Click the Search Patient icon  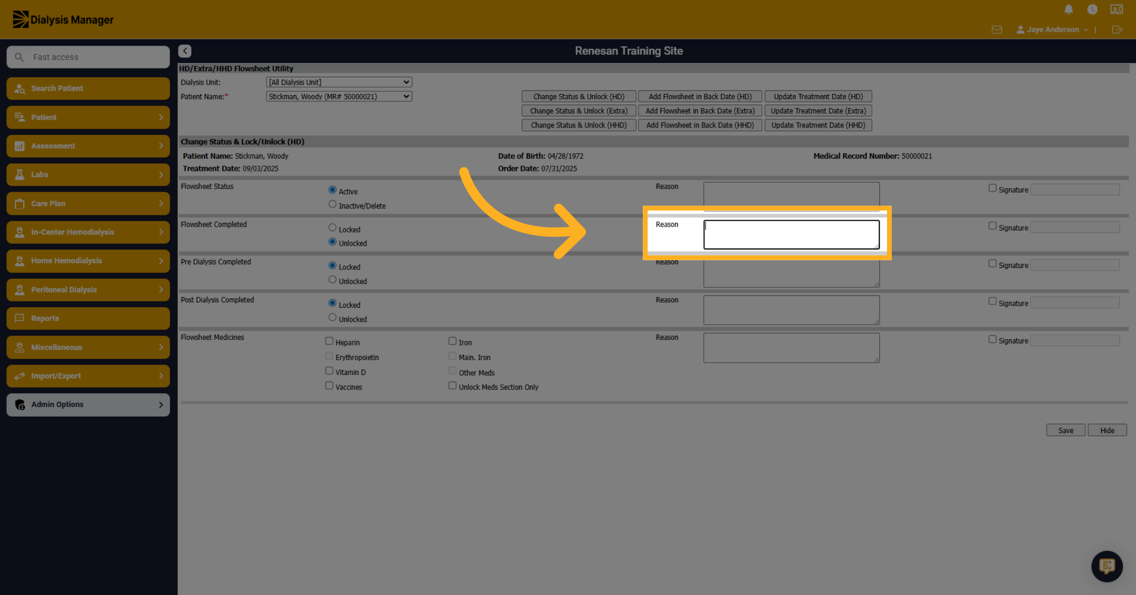(x=20, y=89)
